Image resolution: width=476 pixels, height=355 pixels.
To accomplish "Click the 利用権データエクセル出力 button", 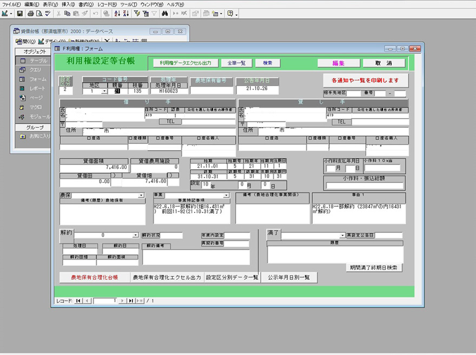I will 186,63.
